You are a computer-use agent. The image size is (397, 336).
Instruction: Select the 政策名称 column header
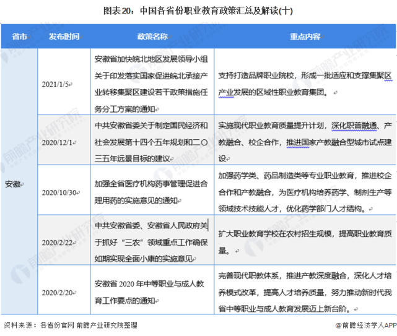tap(152, 37)
